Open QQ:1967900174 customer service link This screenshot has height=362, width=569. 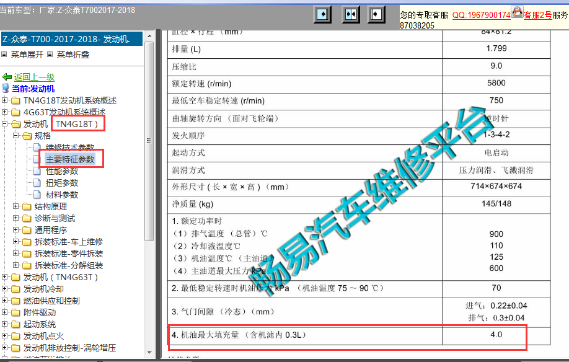click(x=482, y=15)
